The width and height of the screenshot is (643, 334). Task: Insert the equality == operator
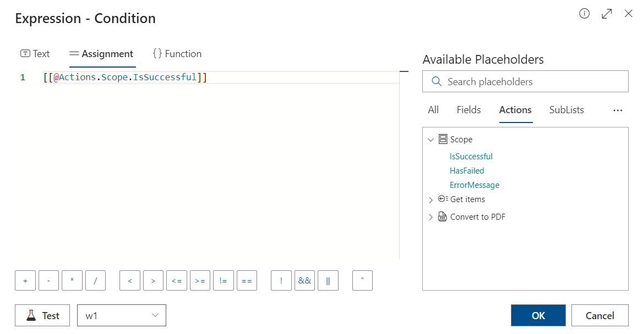[x=247, y=280]
